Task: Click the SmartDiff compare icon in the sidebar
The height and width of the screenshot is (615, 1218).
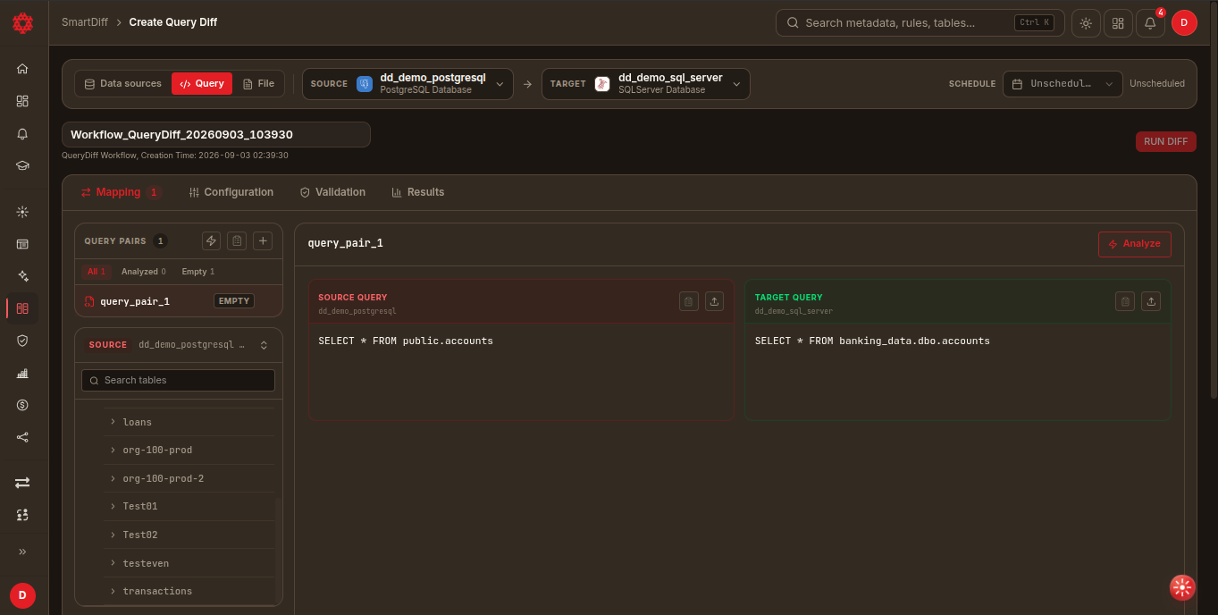Action: tap(22, 308)
